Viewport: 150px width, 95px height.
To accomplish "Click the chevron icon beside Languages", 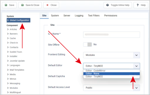I will pos(8,65).
